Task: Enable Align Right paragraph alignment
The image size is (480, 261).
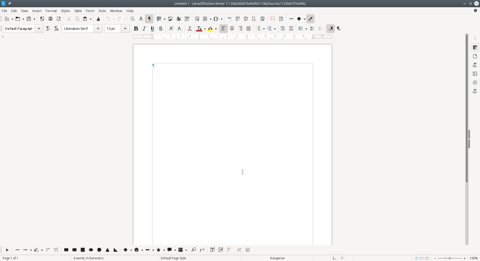Action: point(240,28)
